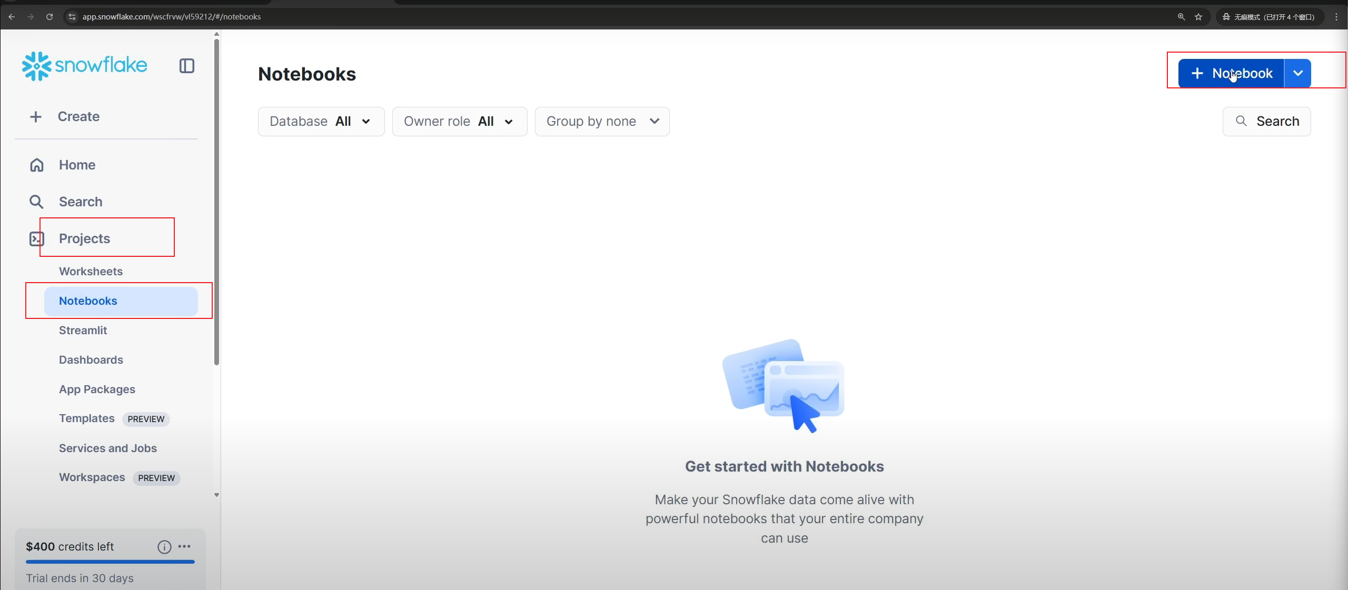The image size is (1348, 590).
Task: Go forward with the browser arrow
Action: (31, 17)
